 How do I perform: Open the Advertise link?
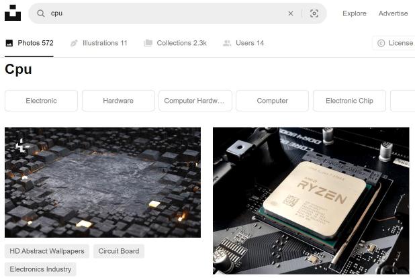(393, 13)
